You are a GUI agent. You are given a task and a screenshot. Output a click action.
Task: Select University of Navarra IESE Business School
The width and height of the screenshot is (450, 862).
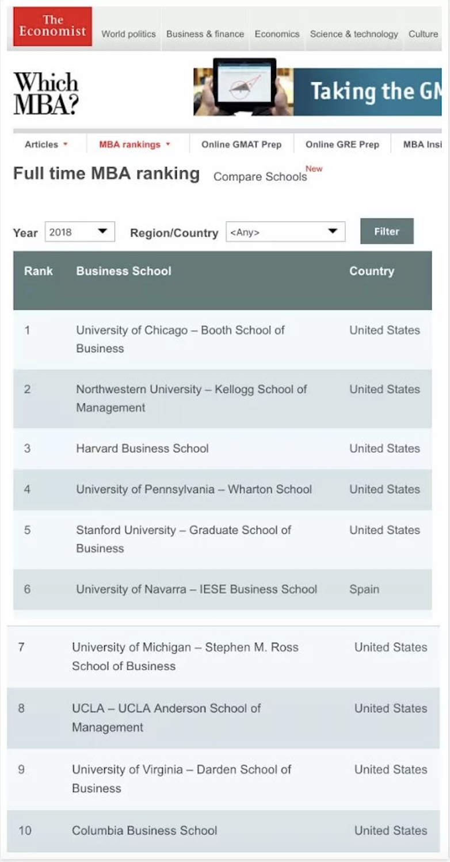[x=196, y=589]
